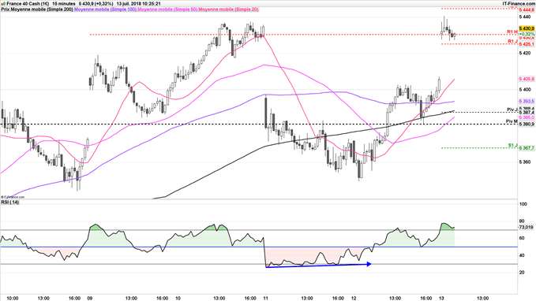Select the Moyenne mobile (Simple 50) legend

[x=167, y=9]
